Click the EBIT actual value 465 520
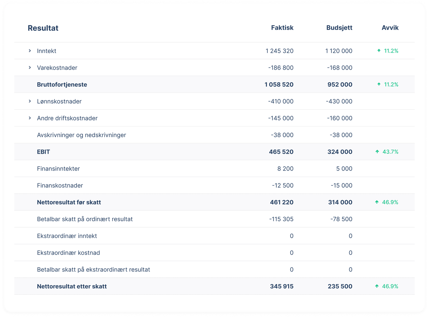 click(281, 152)
